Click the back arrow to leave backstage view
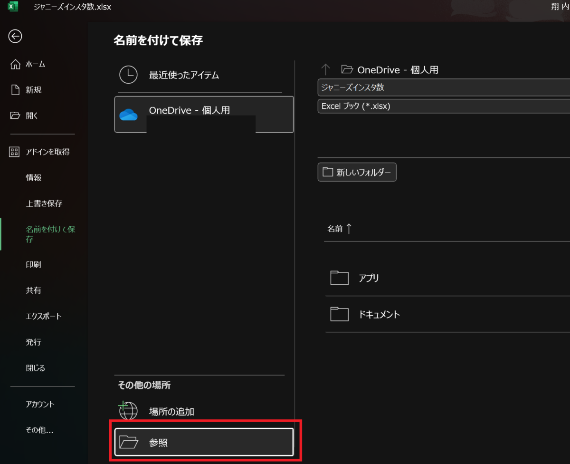570x464 pixels. coord(15,36)
